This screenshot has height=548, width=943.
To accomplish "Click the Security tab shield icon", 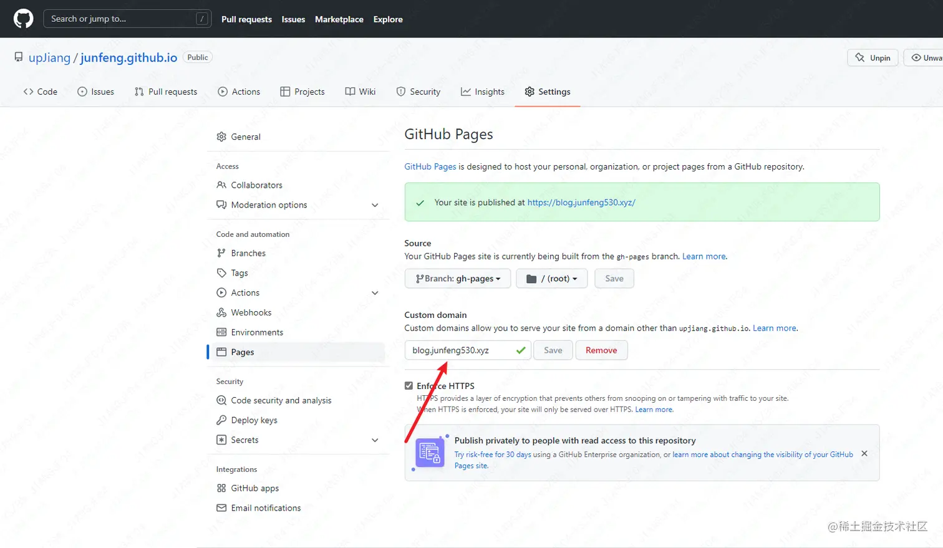I will click(x=401, y=92).
